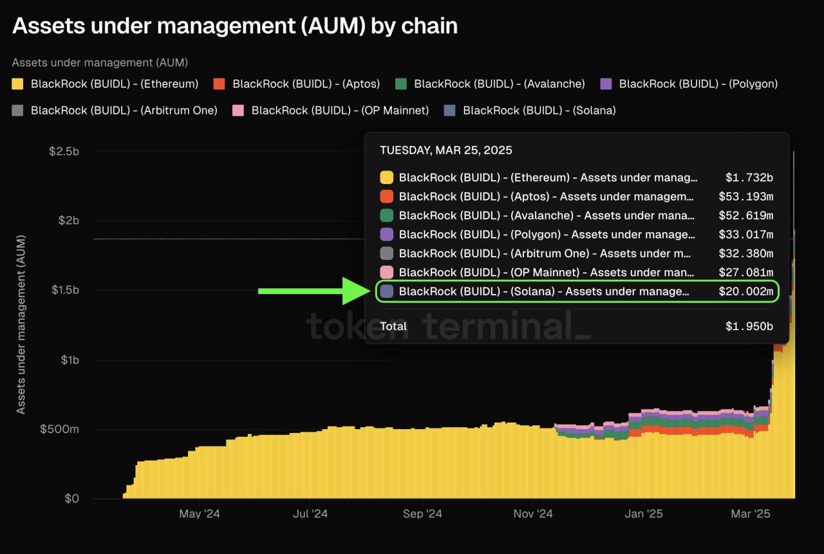Click the BlackRock (BUIDL) - (Avalanche) legend label
The width and height of the screenshot is (824, 554).
click(x=500, y=84)
